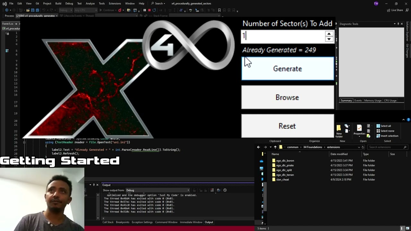This screenshot has height=231, width=411.
Task: Click the Browse button
Action: click(287, 97)
